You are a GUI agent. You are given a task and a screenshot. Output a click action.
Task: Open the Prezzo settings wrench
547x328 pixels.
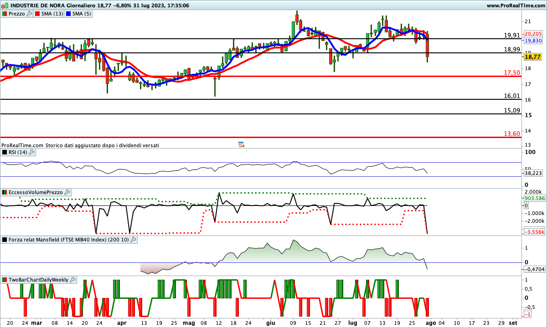coord(30,14)
